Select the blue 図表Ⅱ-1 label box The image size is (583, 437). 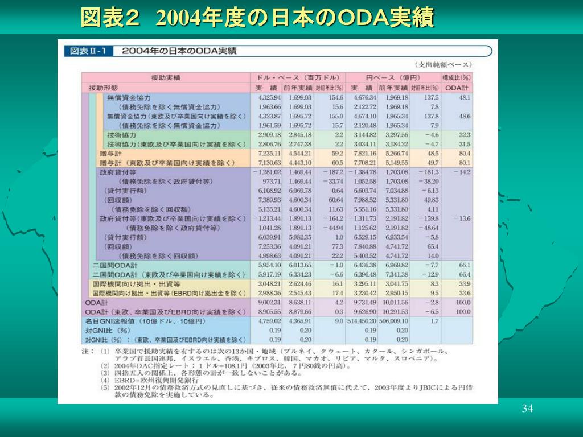pos(88,51)
